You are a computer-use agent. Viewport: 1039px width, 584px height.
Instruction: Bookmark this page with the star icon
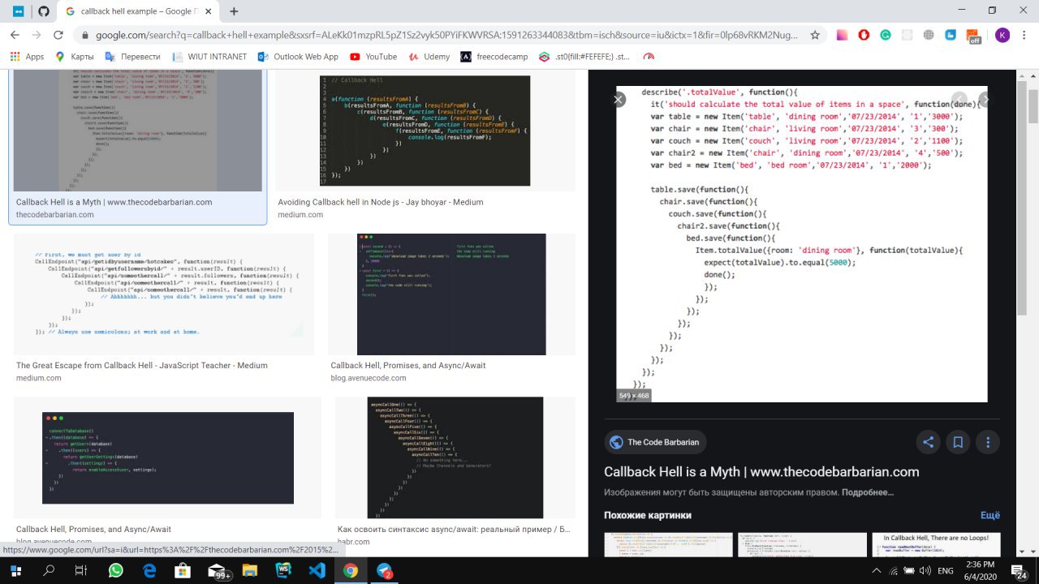pyautogui.click(x=815, y=35)
